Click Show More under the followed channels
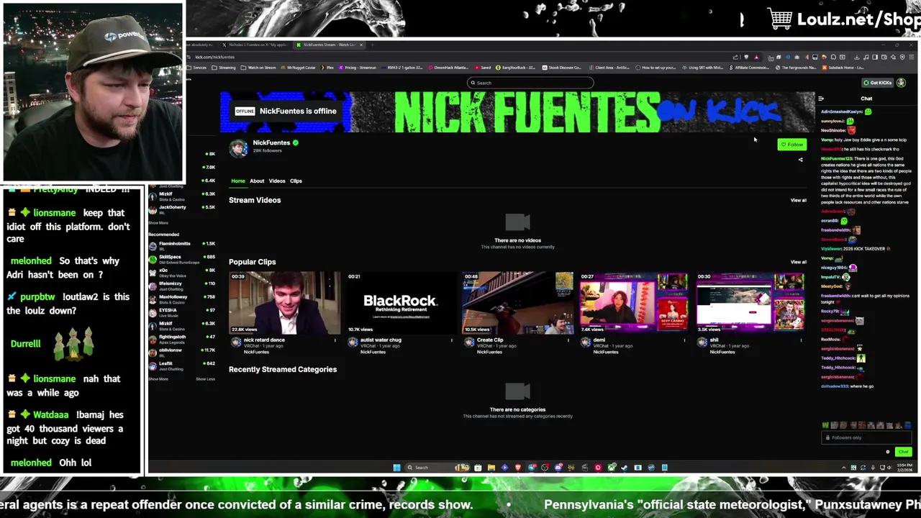921x518 pixels. click(x=158, y=223)
